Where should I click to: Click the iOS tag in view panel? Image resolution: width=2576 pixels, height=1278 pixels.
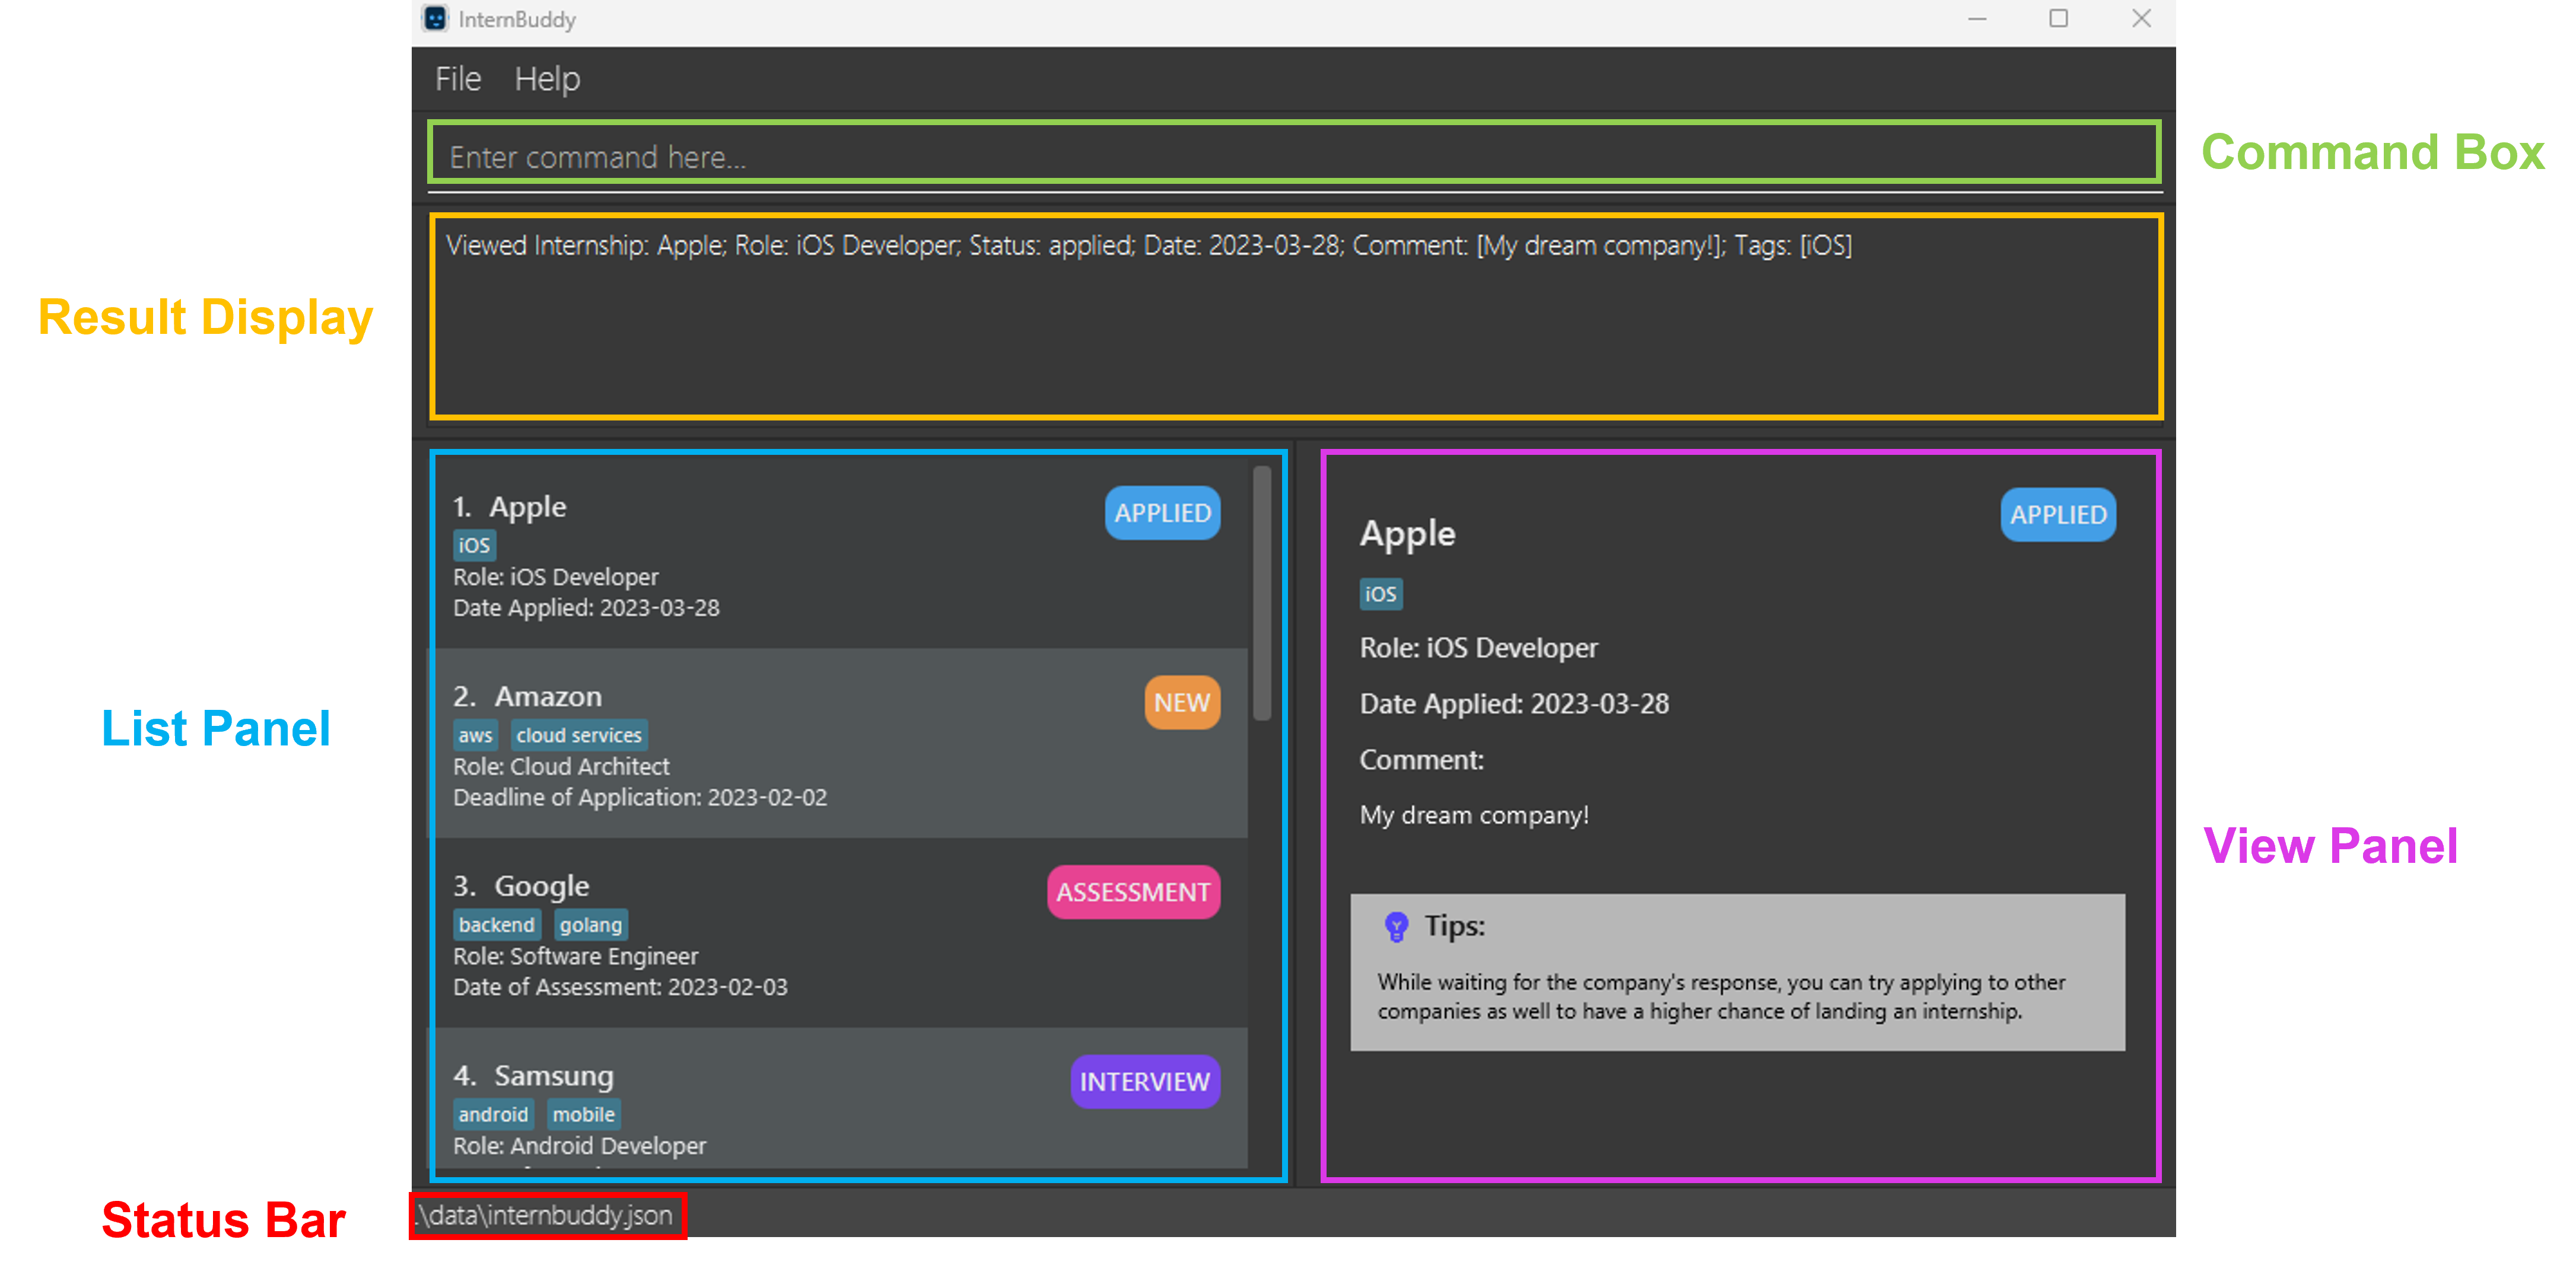tap(1380, 594)
